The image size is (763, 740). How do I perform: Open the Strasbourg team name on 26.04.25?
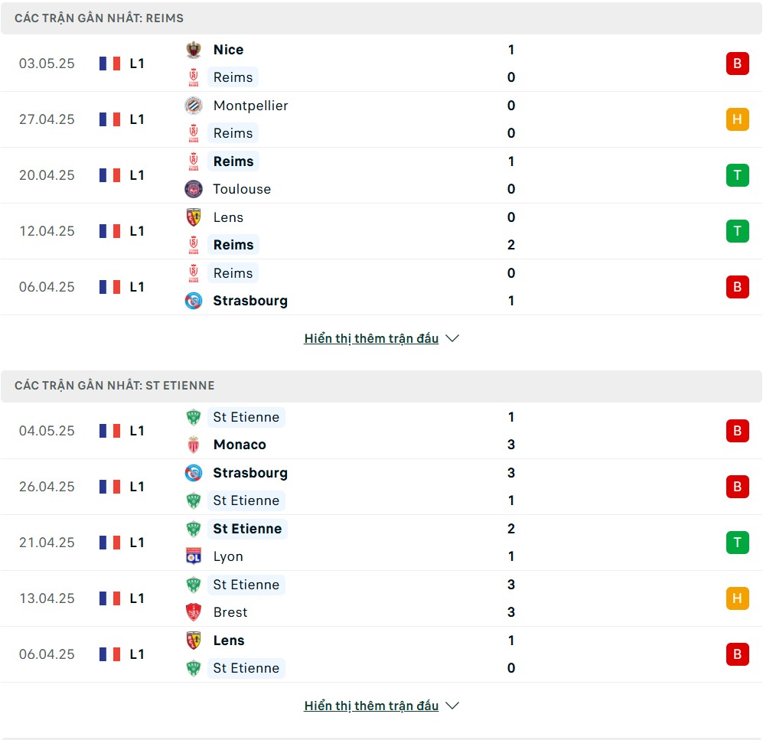(250, 473)
